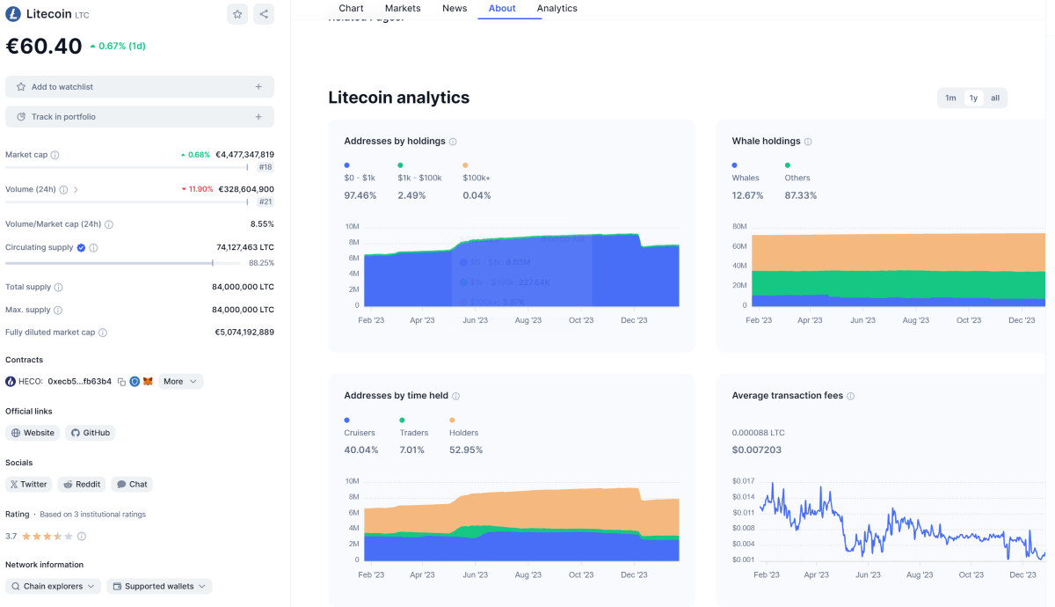This screenshot has height=607, width=1055.
Task: Click the Rating info icon
Action: click(x=82, y=536)
